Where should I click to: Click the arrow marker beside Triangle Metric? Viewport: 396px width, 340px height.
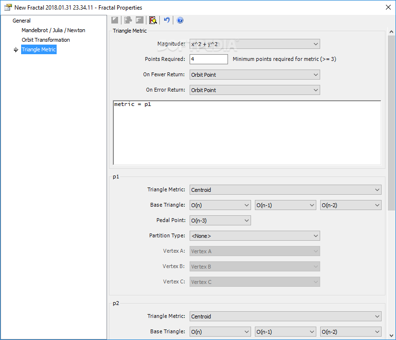pos(16,50)
